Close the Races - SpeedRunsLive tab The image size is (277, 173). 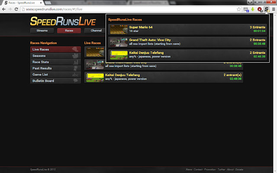(x=41, y=3)
